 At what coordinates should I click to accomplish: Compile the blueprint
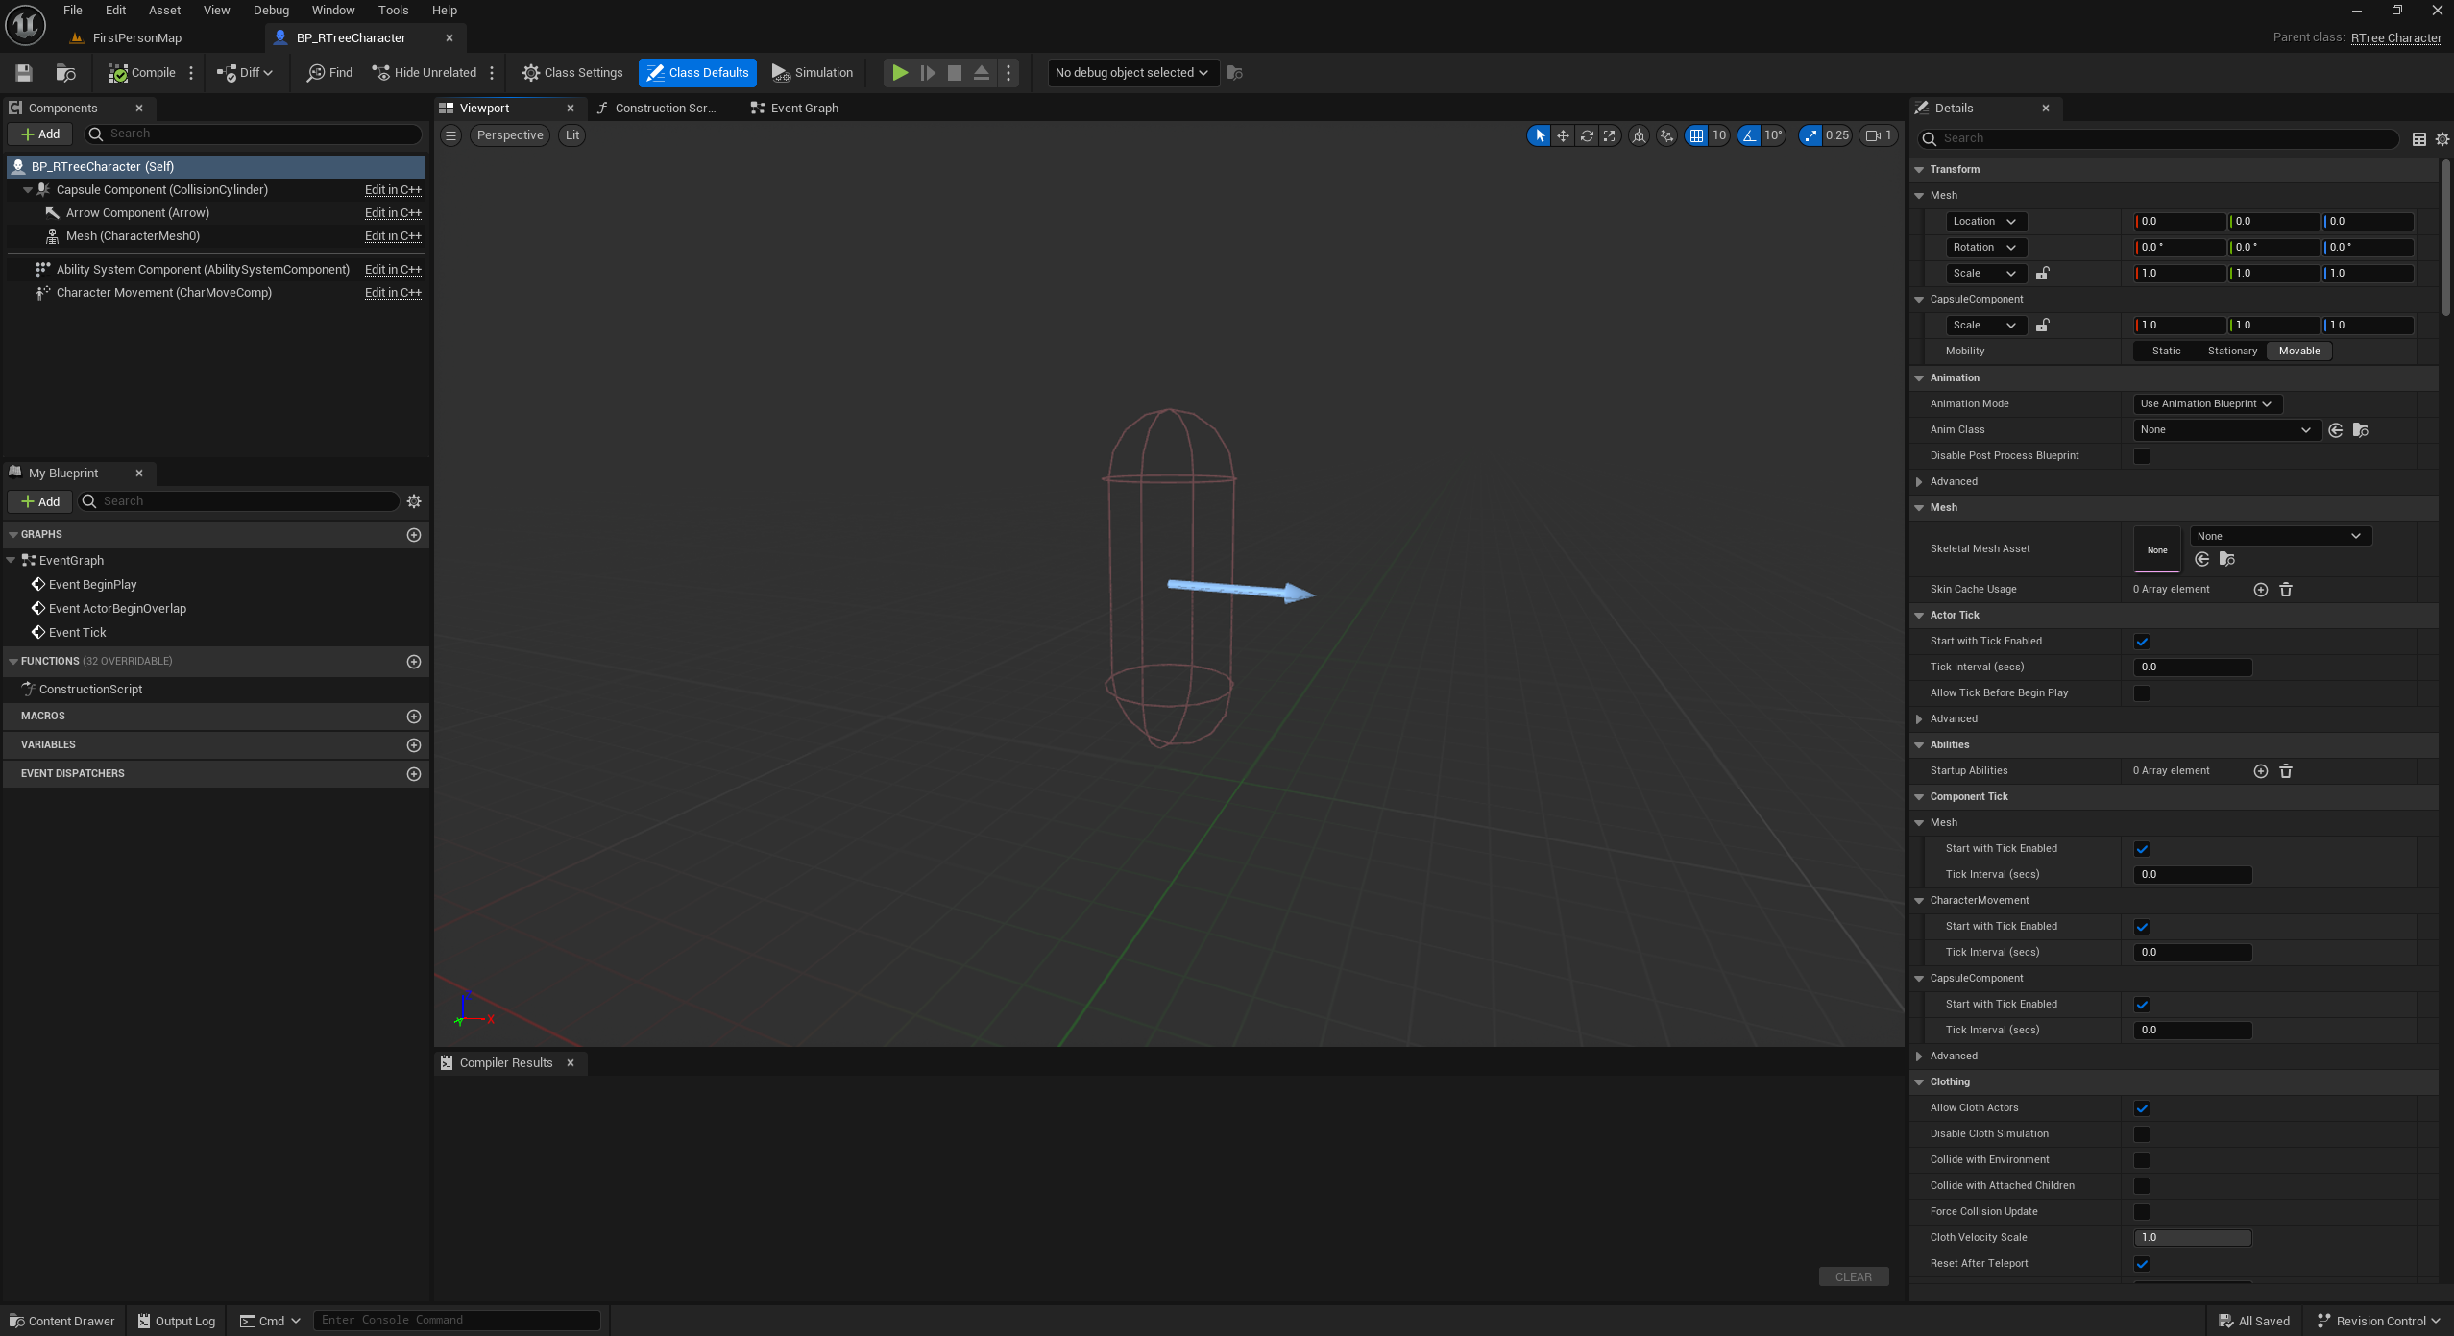coord(142,73)
